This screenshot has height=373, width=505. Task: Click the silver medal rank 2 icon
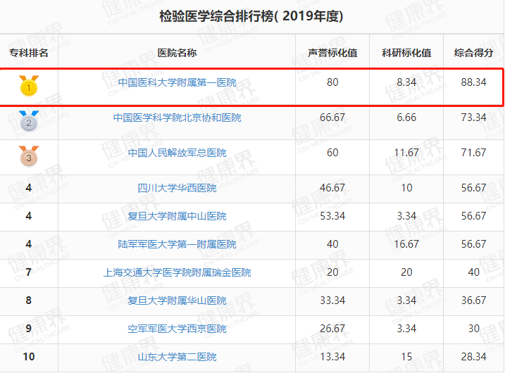[29, 121]
